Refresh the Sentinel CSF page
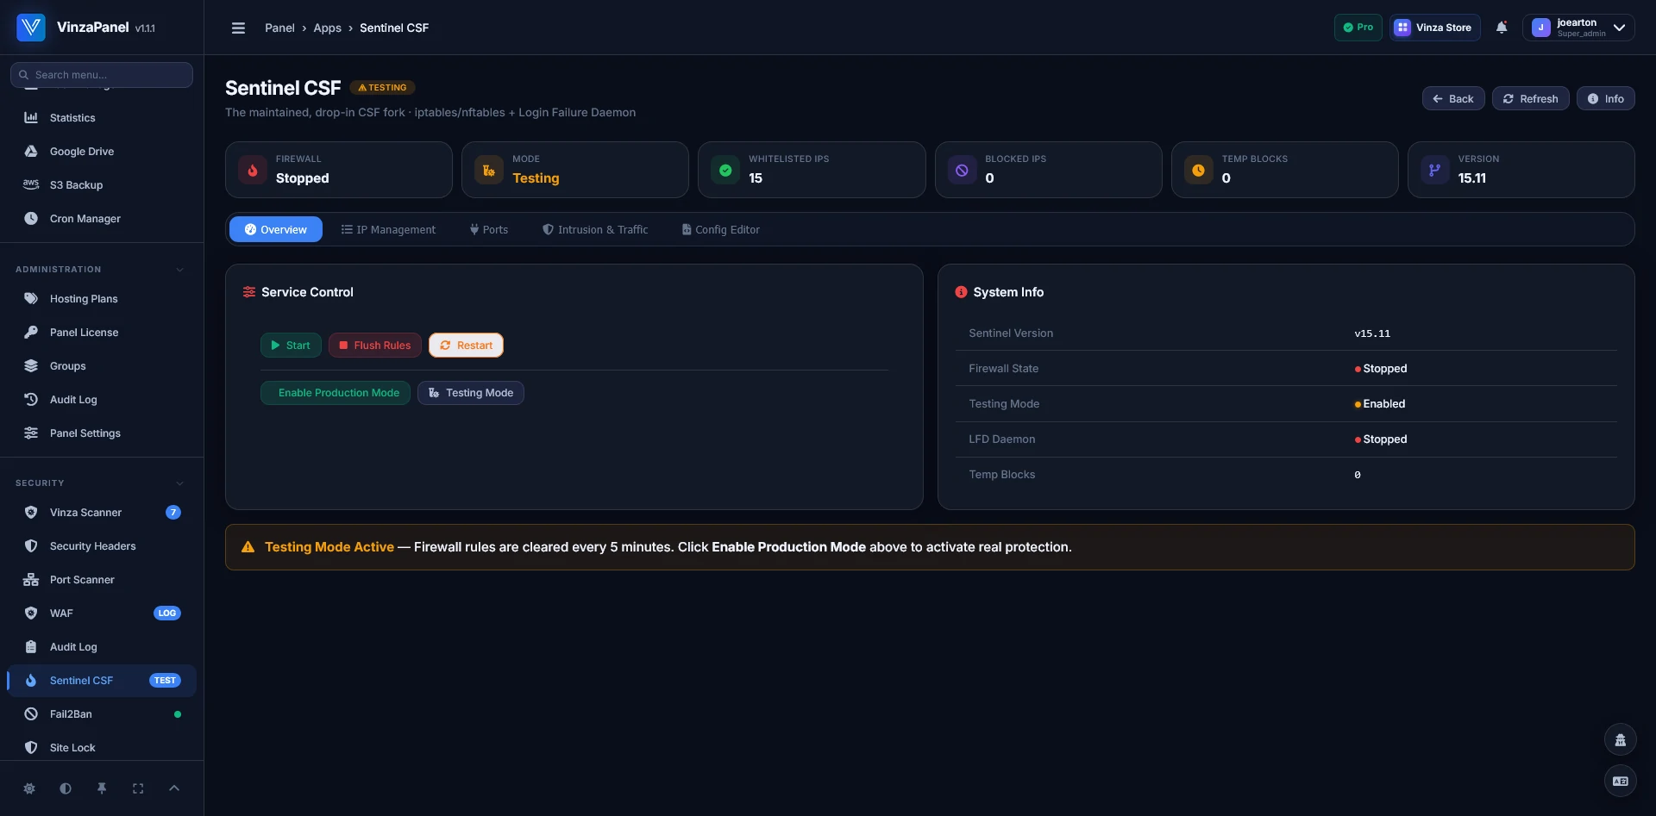1656x816 pixels. tap(1531, 99)
